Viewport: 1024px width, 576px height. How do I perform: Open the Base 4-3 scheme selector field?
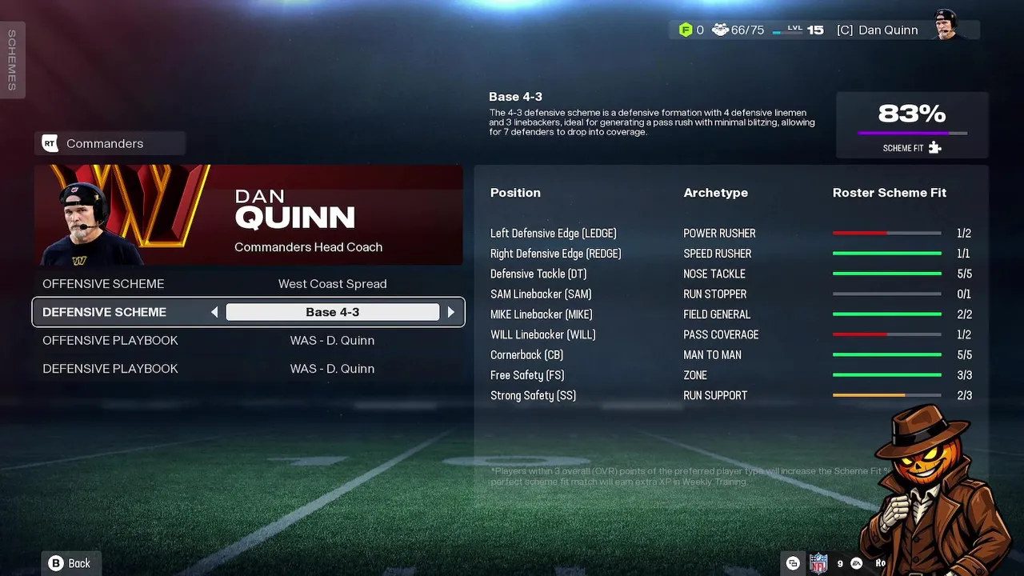pyautogui.click(x=333, y=312)
